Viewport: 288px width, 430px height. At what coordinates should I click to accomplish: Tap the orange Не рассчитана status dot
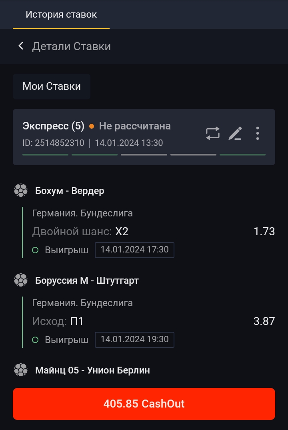(92, 126)
